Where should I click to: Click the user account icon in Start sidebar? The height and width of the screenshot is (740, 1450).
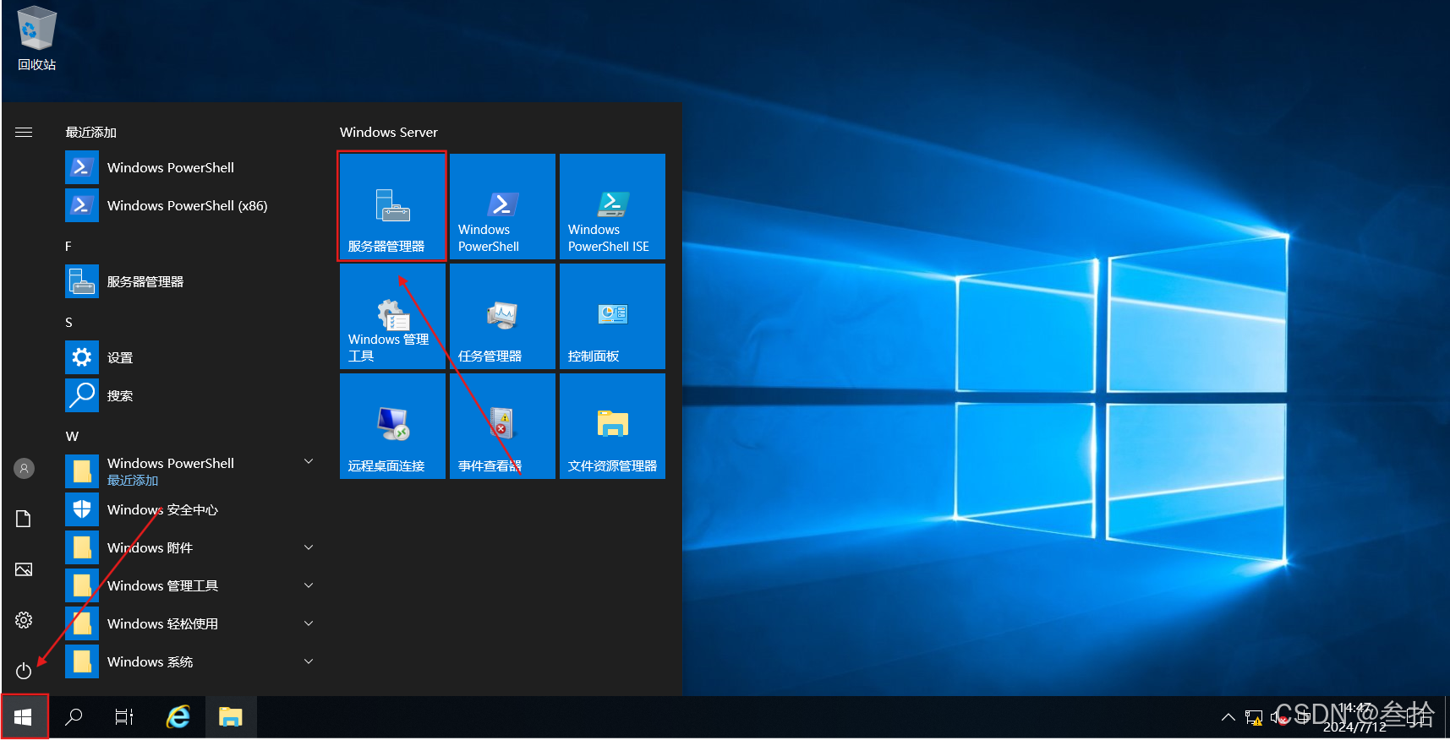point(24,468)
